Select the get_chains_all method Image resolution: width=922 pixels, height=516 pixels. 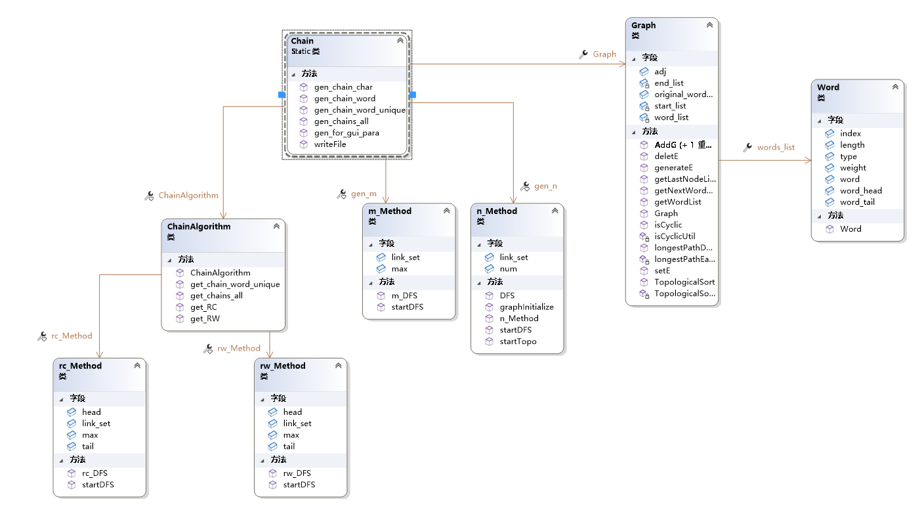217,295
